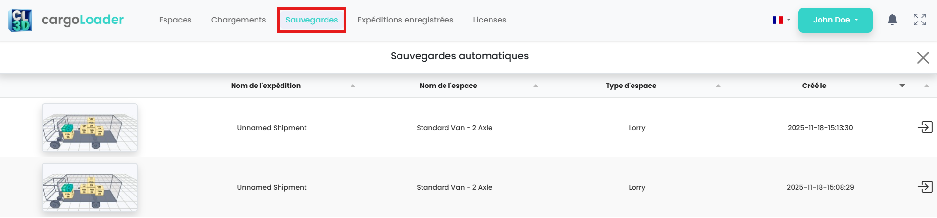Click the second van loading thumbnail

[x=90, y=187]
